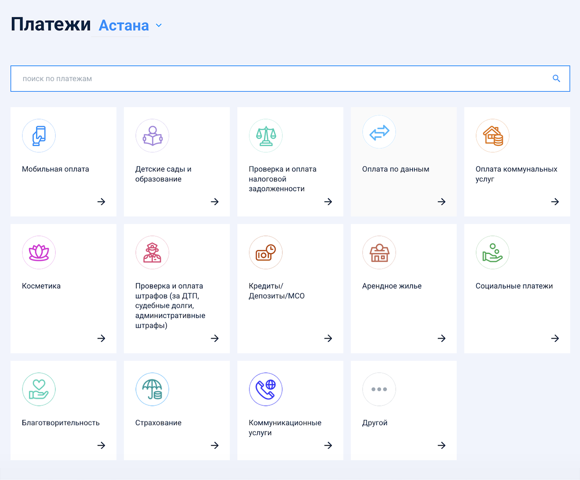Click arrow on Страхование card

pyautogui.click(x=215, y=445)
